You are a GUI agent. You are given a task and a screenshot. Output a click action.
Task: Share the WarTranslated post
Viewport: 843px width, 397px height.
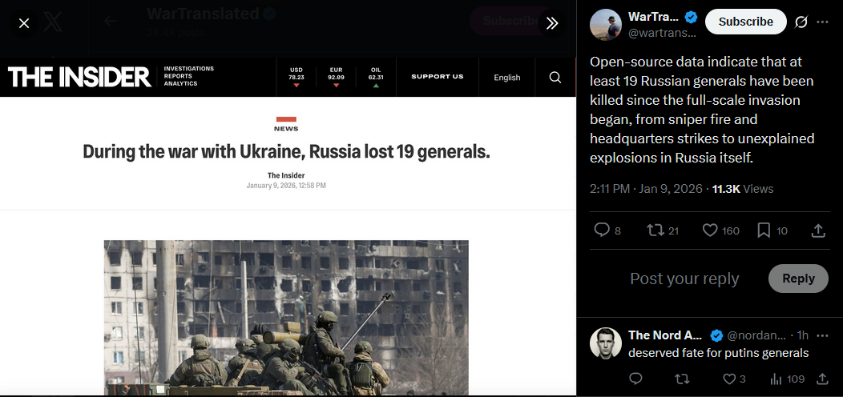click(x=817, y=231)
